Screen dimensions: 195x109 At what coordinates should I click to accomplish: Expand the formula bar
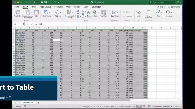[181, 24]
